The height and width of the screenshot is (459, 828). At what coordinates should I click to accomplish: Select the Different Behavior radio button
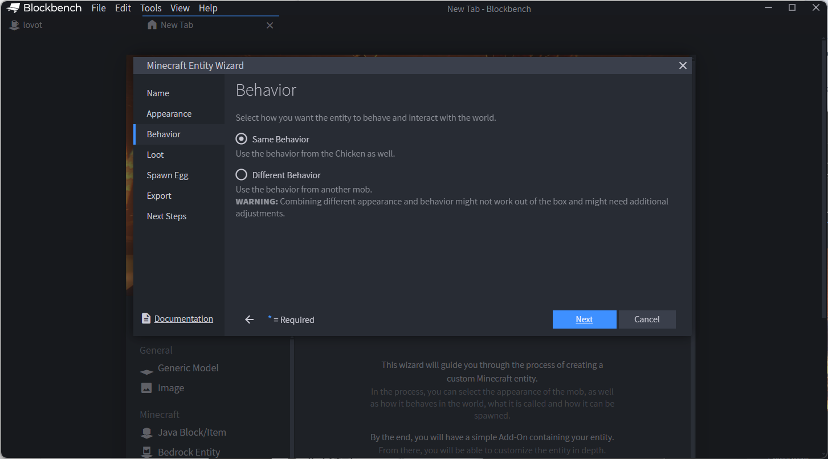point(242,175)
